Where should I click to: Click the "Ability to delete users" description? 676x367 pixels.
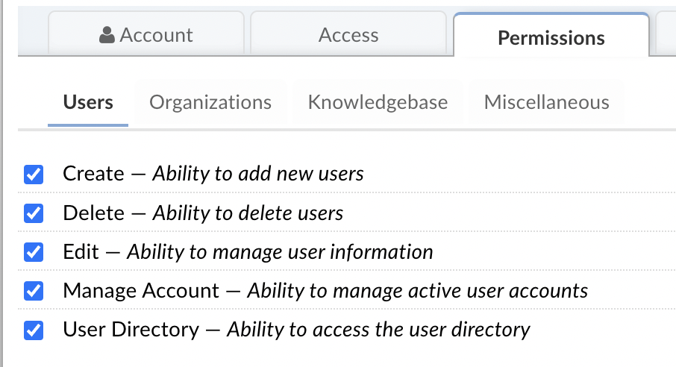[248, 213]
